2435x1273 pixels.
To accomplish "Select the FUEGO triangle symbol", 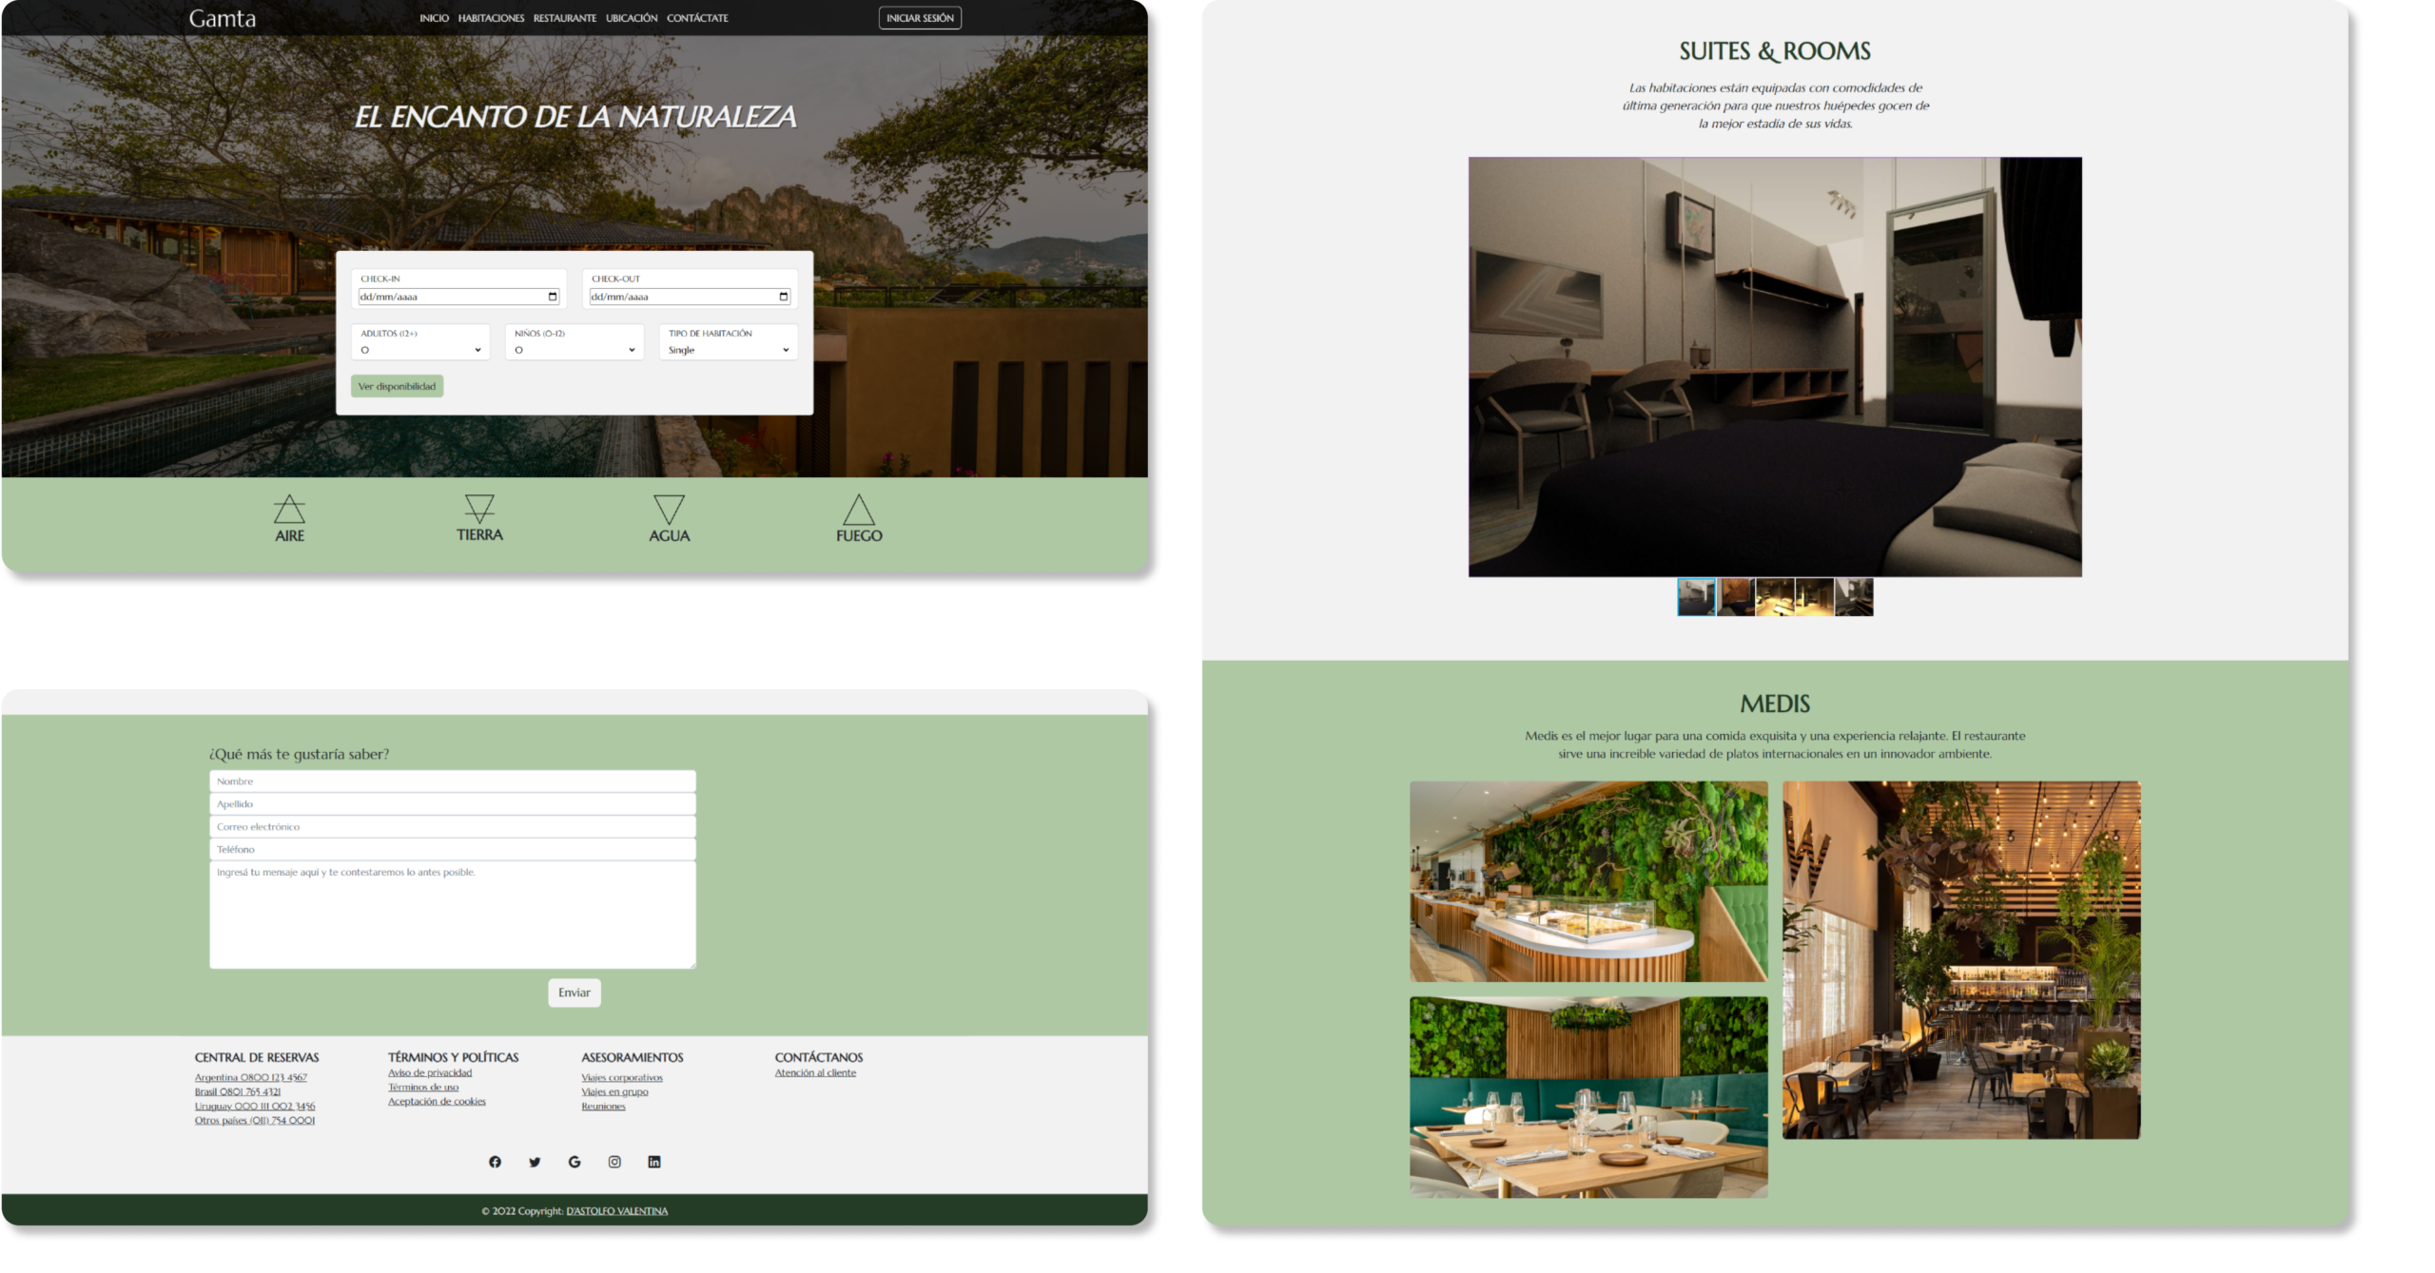I will pyautogui.click(x=859, y=510).
